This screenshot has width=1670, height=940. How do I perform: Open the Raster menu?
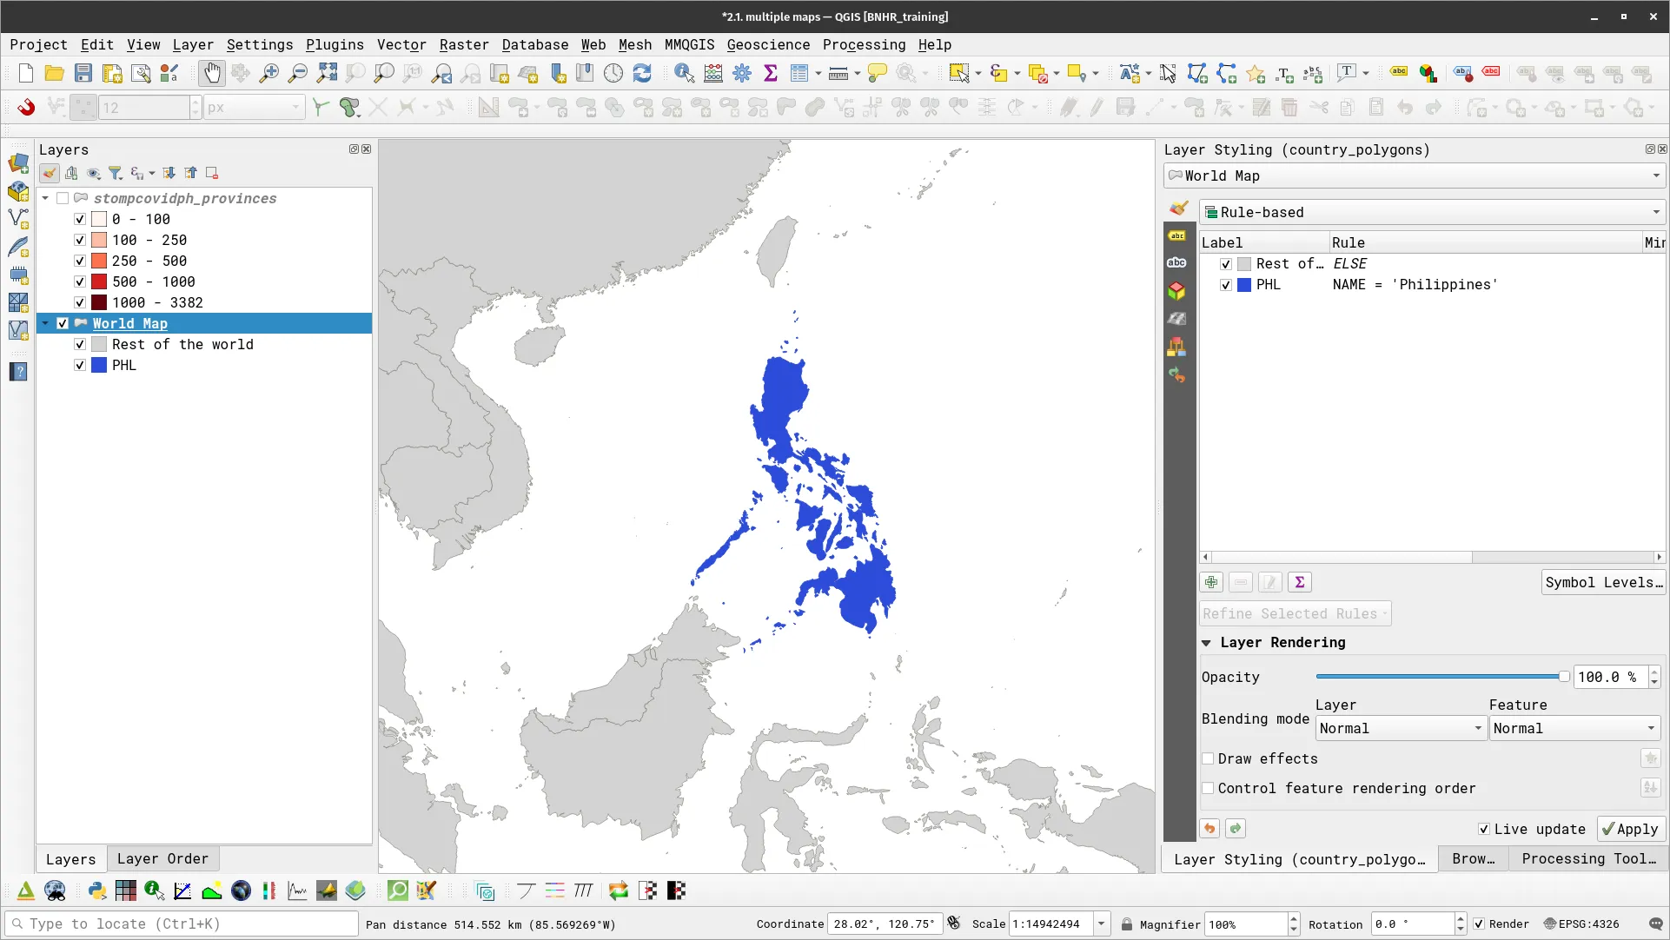464,44
